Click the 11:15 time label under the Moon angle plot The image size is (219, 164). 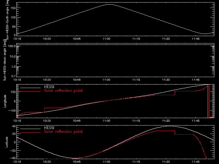pos(136,80)
